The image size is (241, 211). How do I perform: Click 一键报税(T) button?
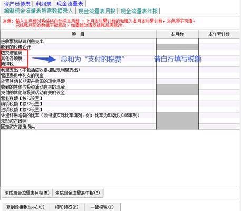(102, 207)
